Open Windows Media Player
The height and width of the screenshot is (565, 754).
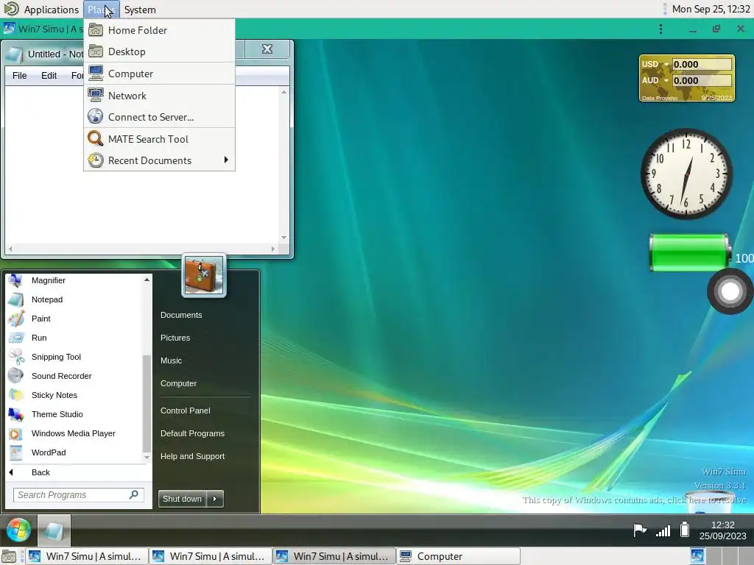pos(74,433)
